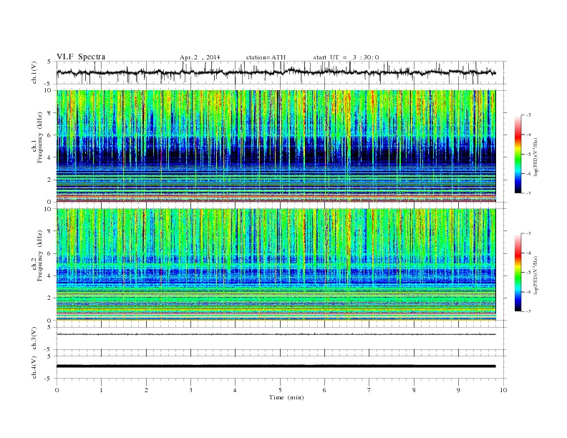567x438 pixels.
Task: Click the "ch.1(V)" axis label
Action: pyautogui.click(x=34, y=72)
